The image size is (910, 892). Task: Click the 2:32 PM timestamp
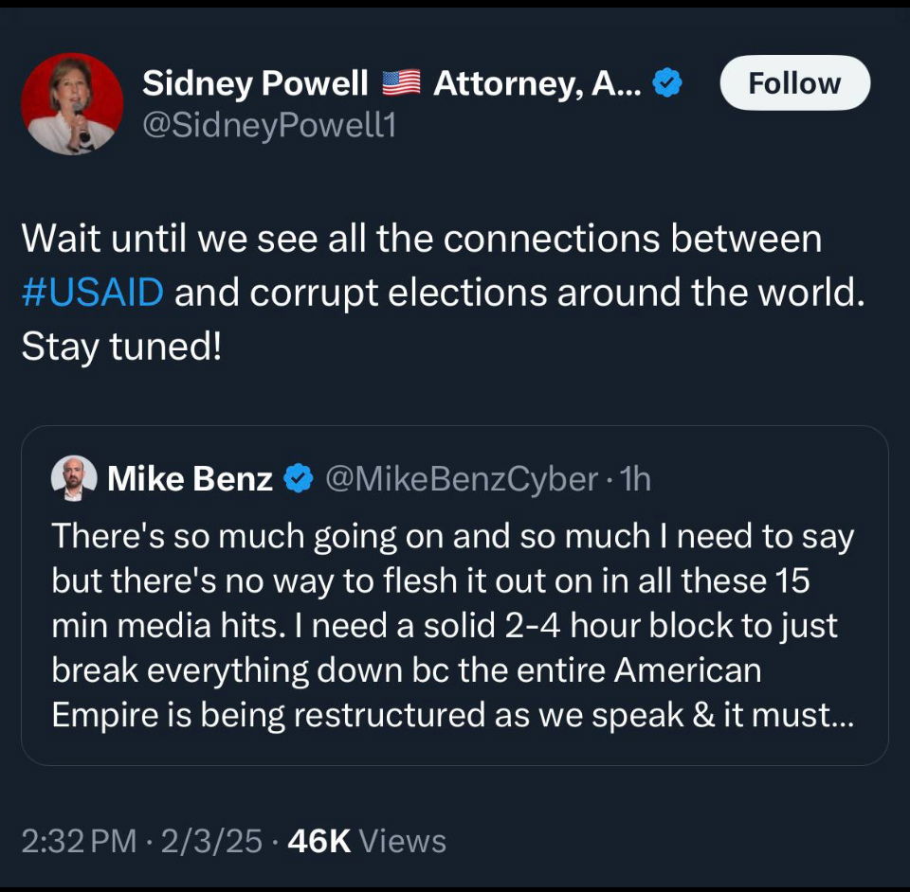79,841
